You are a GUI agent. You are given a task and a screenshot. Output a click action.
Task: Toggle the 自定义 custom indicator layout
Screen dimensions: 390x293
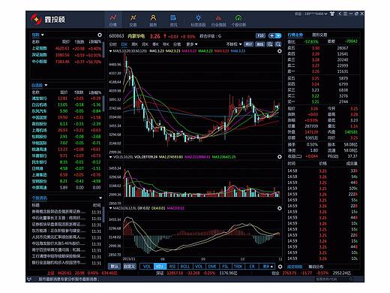(129, 267)
